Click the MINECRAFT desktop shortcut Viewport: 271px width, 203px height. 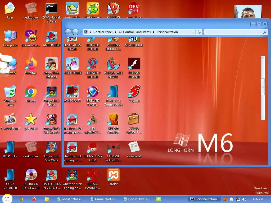72,94
